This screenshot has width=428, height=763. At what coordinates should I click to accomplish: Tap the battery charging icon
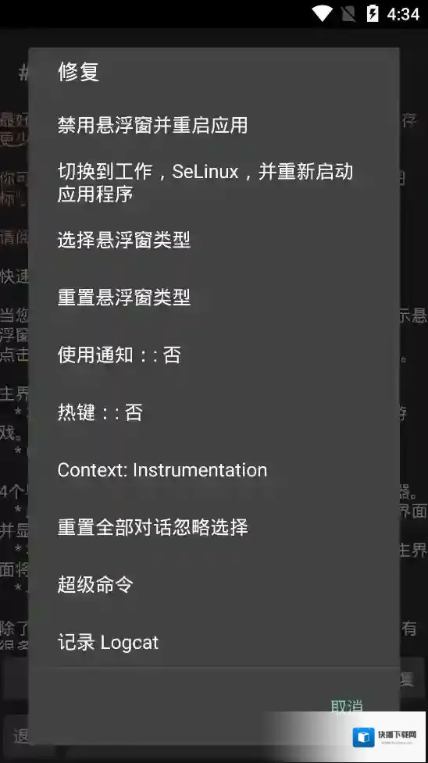coord(373,13)
